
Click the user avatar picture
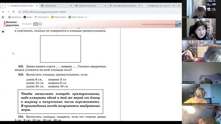point(178,24)
